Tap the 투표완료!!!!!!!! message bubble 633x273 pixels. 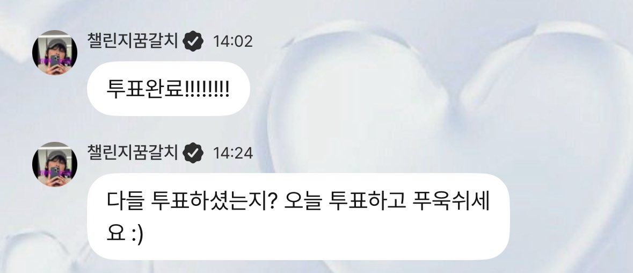pos(169,89)
